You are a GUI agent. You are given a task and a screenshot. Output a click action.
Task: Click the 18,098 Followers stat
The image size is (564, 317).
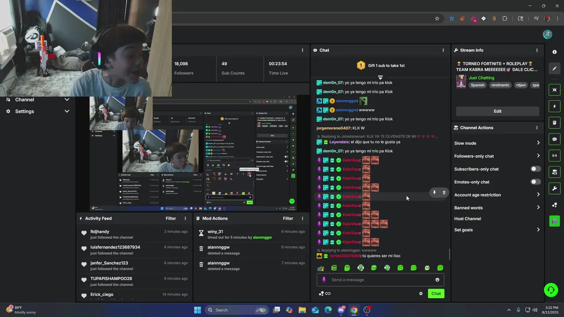tap(183, 68)
